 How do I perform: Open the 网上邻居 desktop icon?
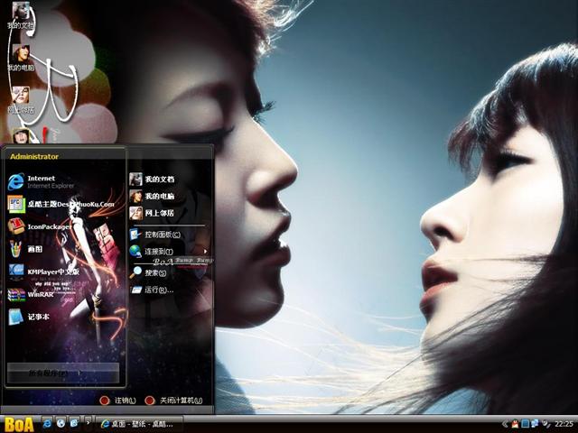click(x=20, y=100)
